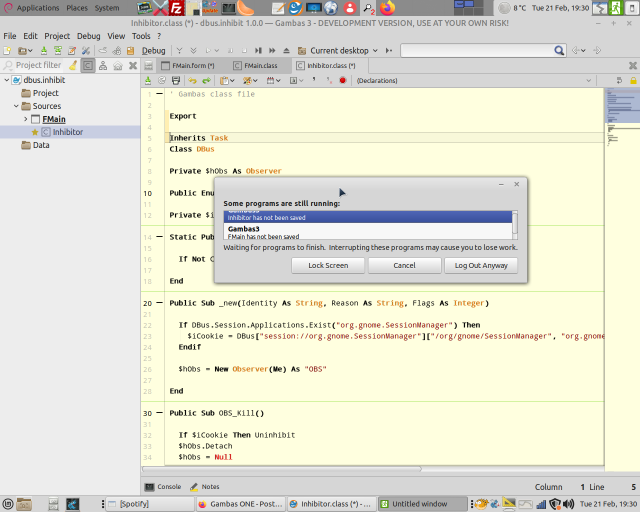640x512 pixels.
Task: Open the Open project dropdown arrow
Action: point(29,50)
